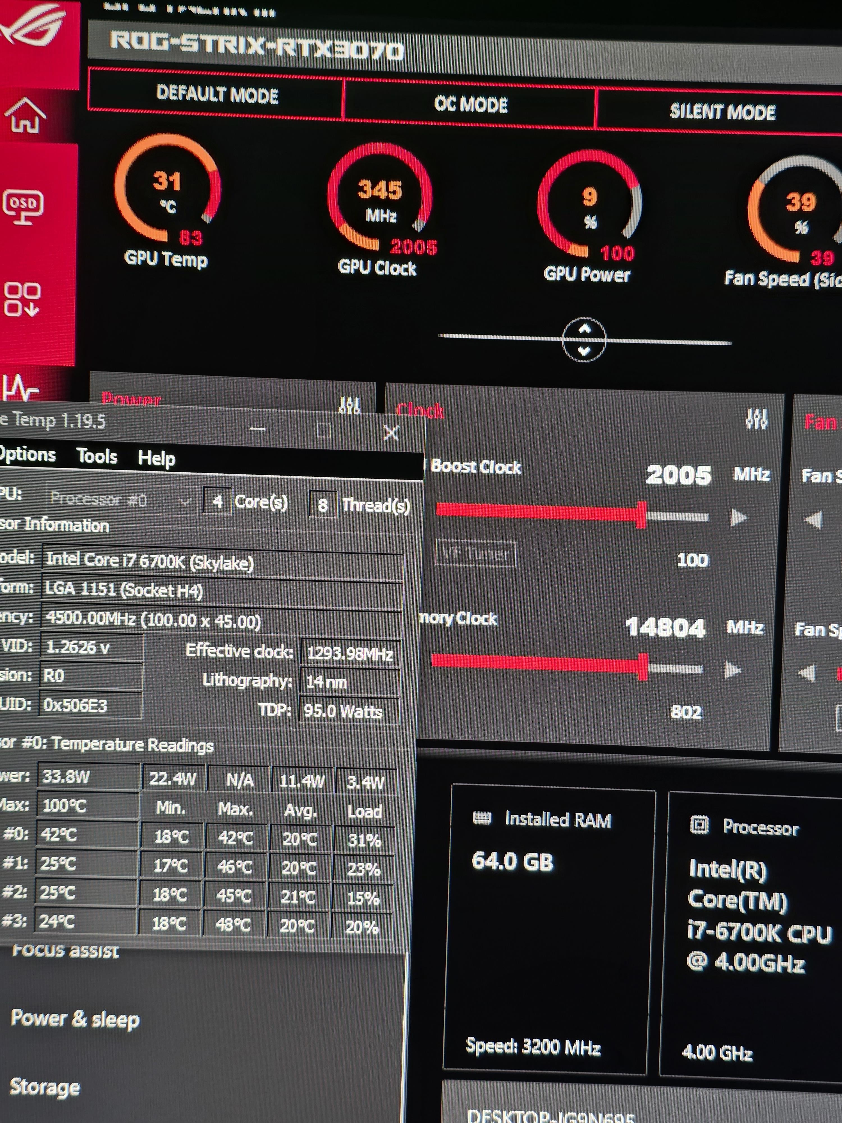Open Core Temp Help menu
The width and height of the screenshot is (842, 1123).
click(x=156, y=458)
